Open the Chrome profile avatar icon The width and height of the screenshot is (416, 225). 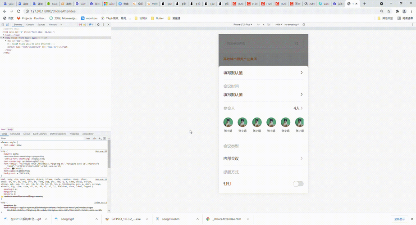click(404, 11)
